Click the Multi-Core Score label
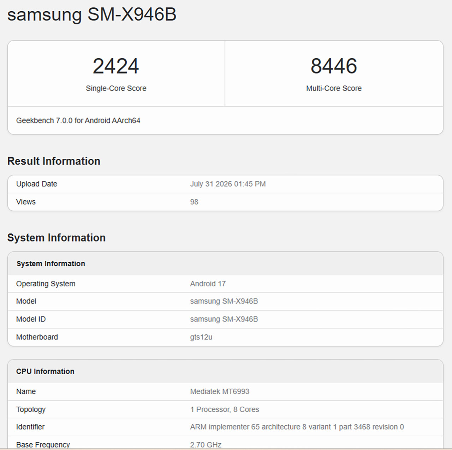452x450 pixels. pyautogui.click(x=334, y=88)
